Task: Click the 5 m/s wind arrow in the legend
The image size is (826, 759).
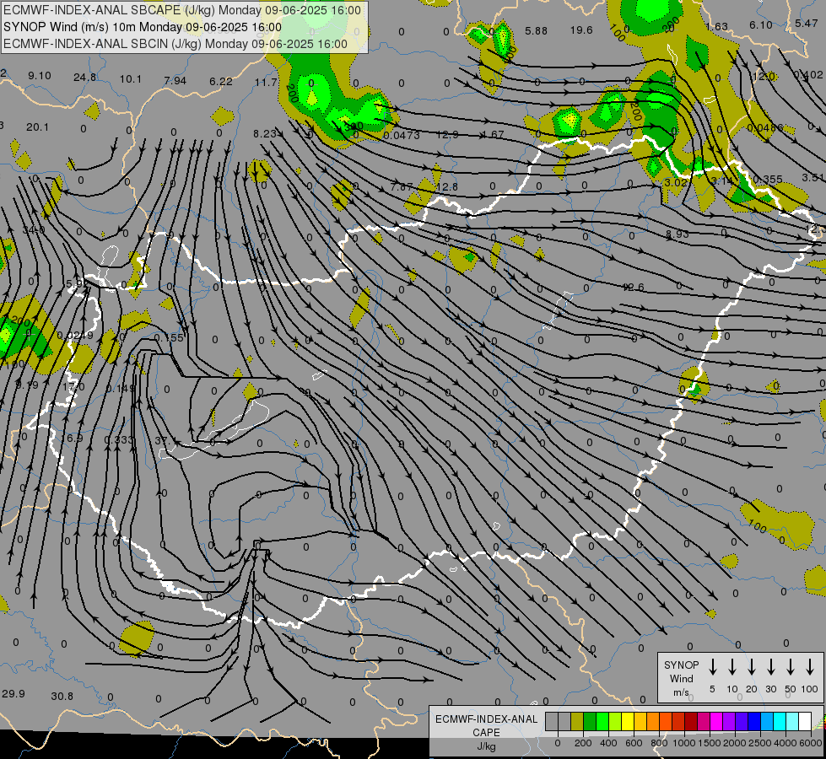Action: tap(713, 667)
